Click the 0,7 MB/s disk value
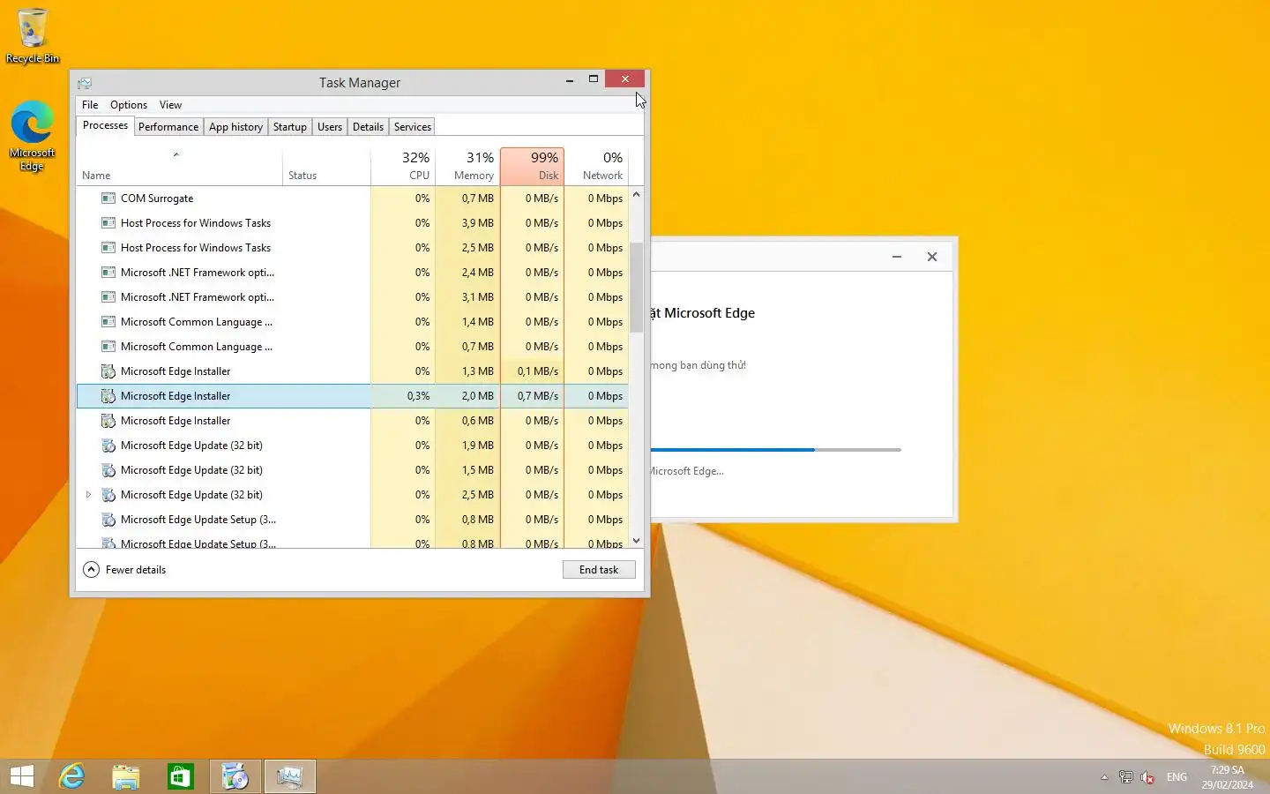The image size is (1270, 794). [537, 396]
